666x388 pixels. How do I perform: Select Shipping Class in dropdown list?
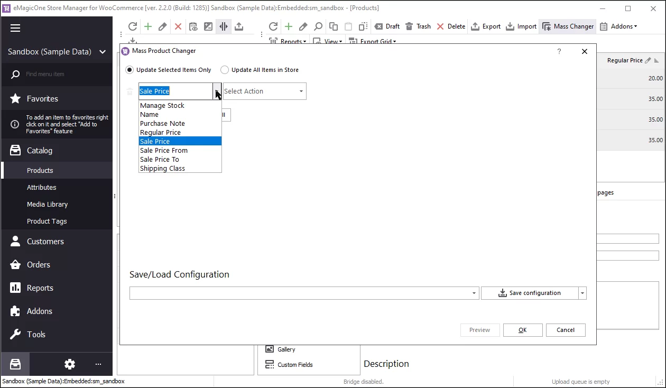[162, 169]
